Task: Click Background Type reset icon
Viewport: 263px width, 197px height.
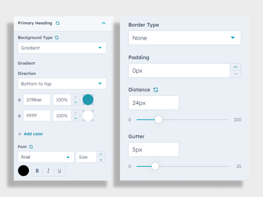Action: pyautogui.click(x=57, y=38)
